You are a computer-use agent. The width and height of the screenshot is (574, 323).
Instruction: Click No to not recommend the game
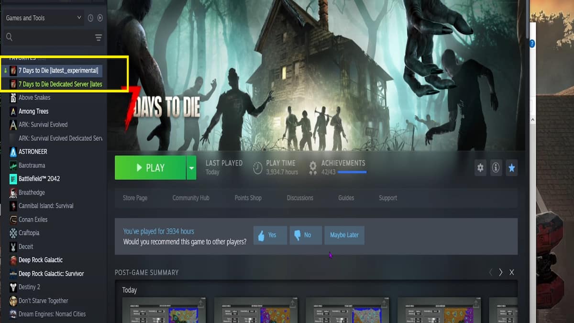305,235
